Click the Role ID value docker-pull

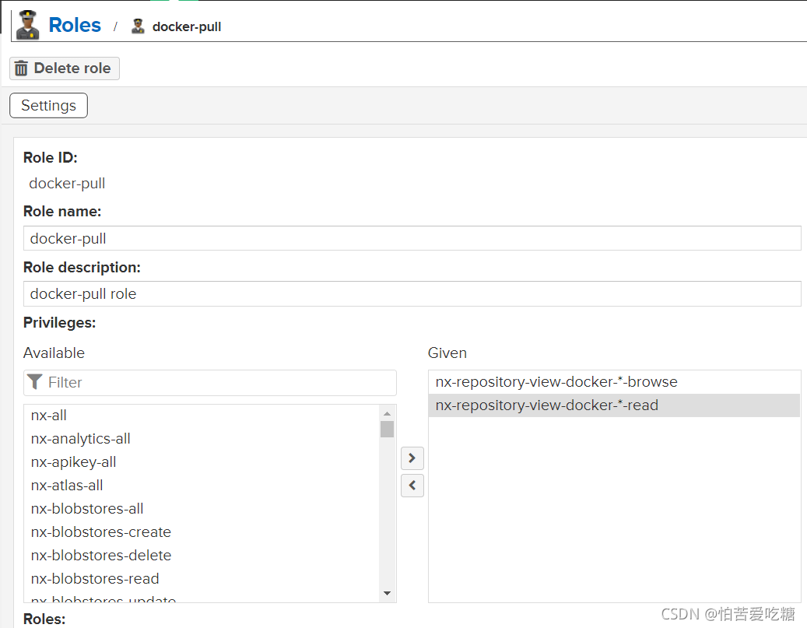tap(67, 183)
